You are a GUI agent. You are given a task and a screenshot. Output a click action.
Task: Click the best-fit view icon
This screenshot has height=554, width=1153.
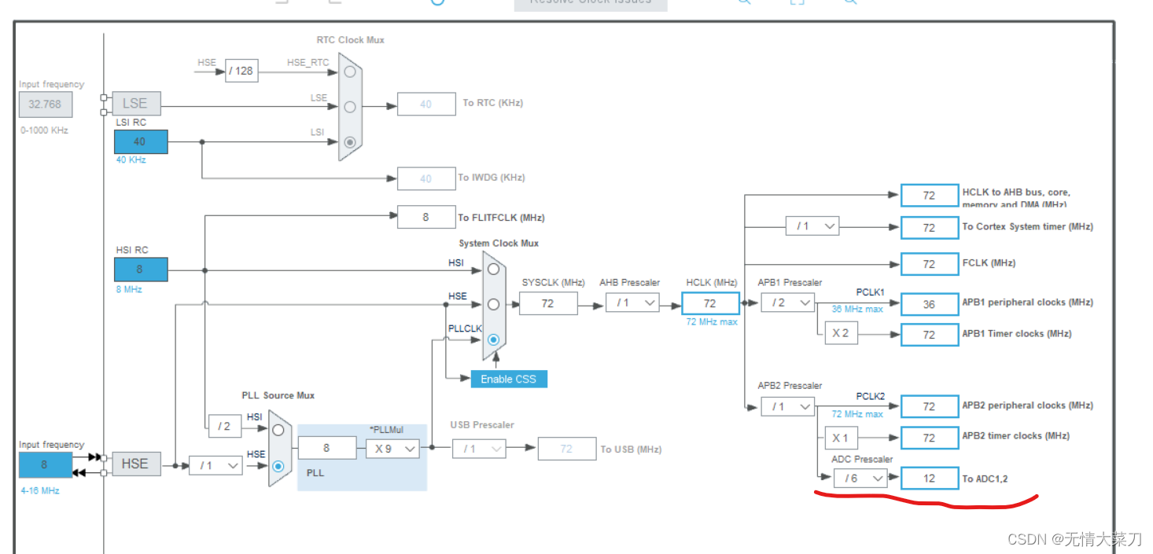(x=796, y=2)
